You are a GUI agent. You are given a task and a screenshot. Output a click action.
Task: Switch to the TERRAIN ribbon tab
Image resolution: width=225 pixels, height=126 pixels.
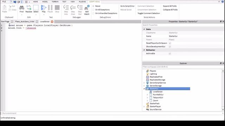(55, 2)
